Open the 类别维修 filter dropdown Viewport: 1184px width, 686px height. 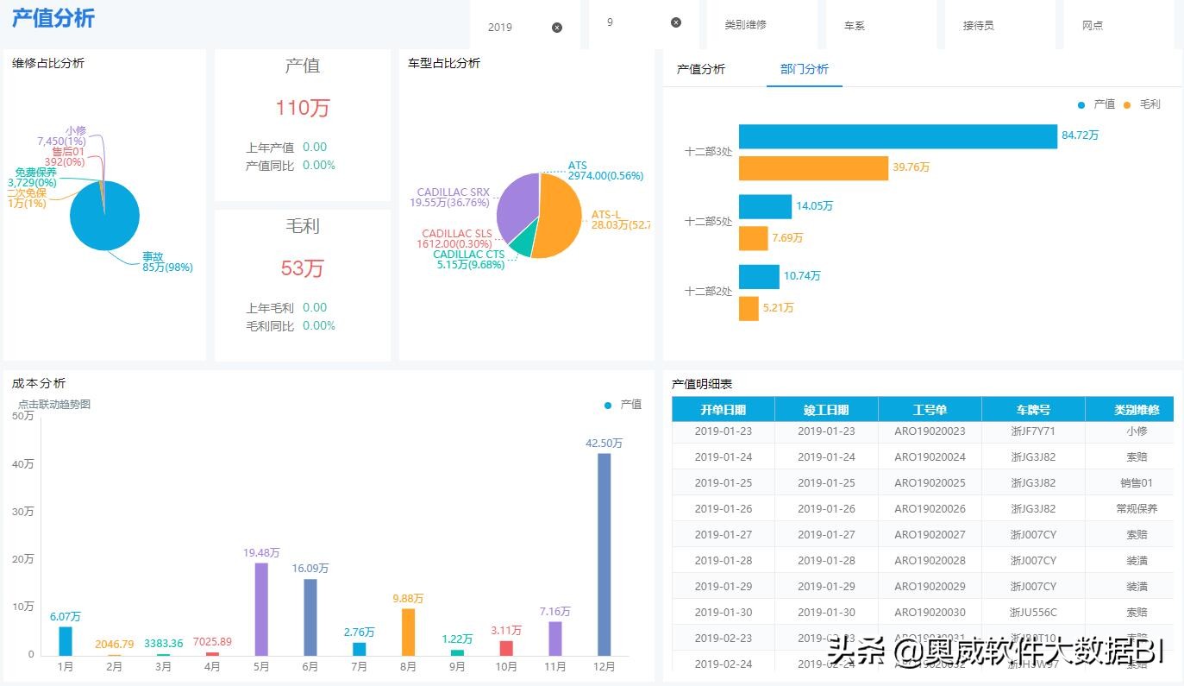[762, 25]
